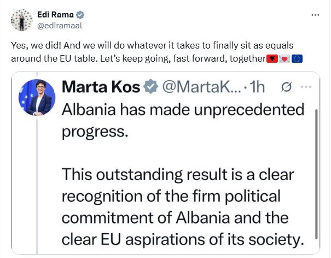Image resolution: width=331 pixels, height=258 pixels.
Task: Open the three-dot menu on Marta Kos's post
Action: click(306, 86)
